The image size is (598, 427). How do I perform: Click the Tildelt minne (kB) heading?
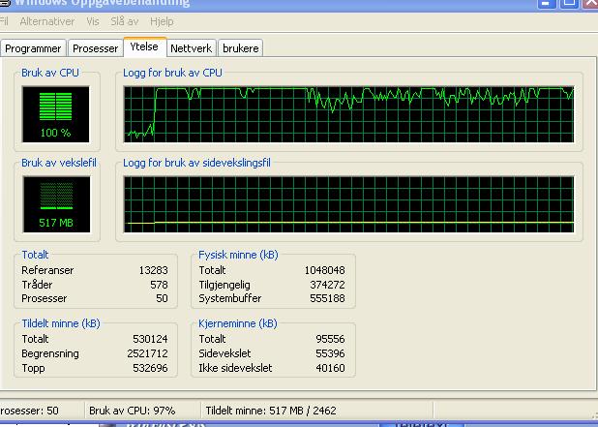coord(61,323)
